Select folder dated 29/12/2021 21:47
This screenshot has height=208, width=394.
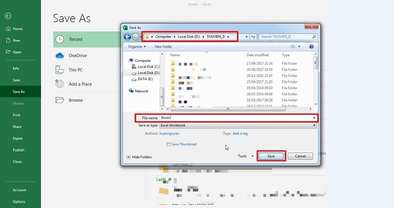241,75
